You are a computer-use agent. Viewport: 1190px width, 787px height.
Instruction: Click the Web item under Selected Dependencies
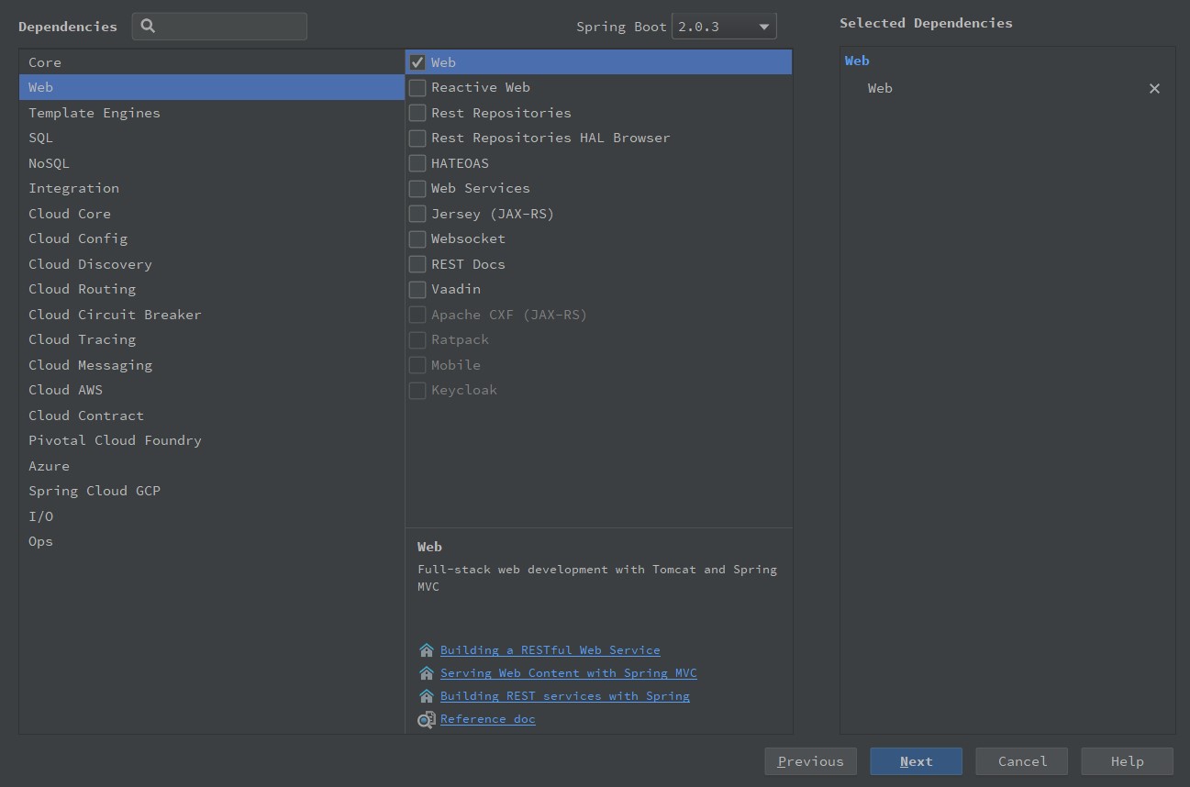pyautogui.click(x=880, y=88)
